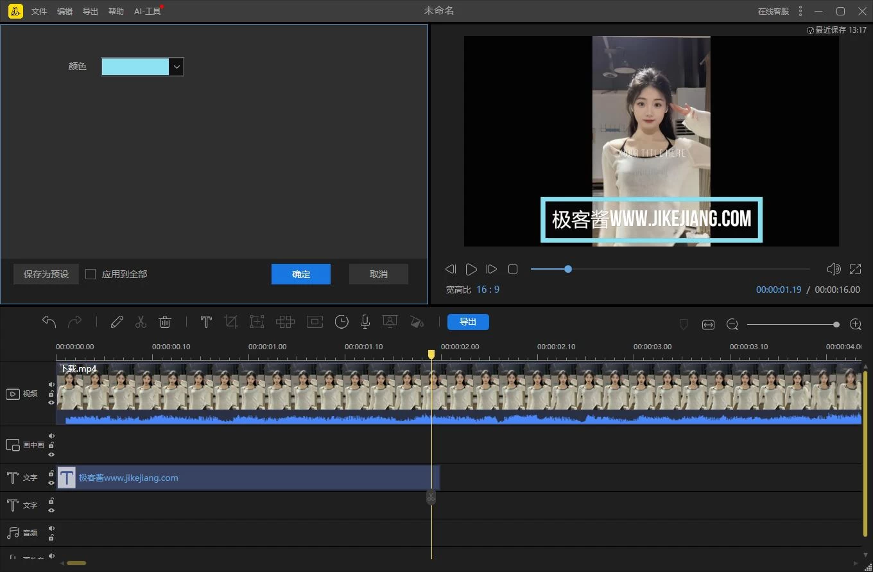This screenshot has width=873, height=572.
Task: Open the crop tool
Action: pos(231,322)
